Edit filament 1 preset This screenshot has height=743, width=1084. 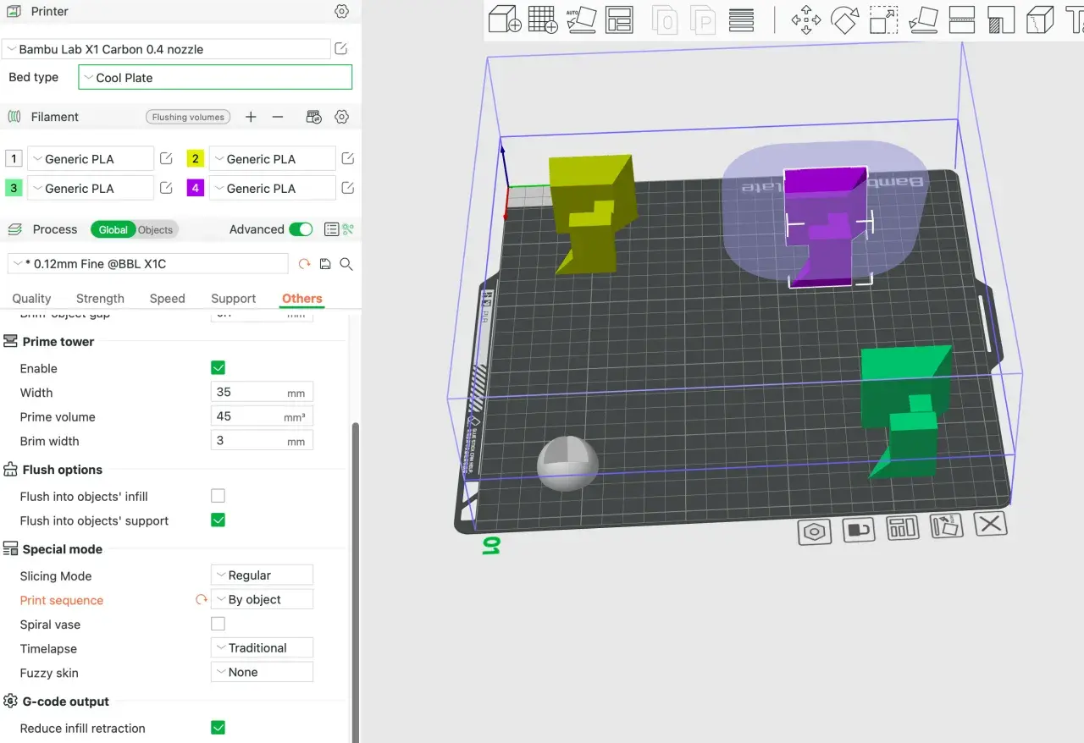(167, 158)
